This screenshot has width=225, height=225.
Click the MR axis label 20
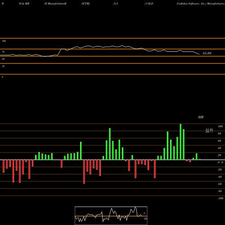pos(220,155)
